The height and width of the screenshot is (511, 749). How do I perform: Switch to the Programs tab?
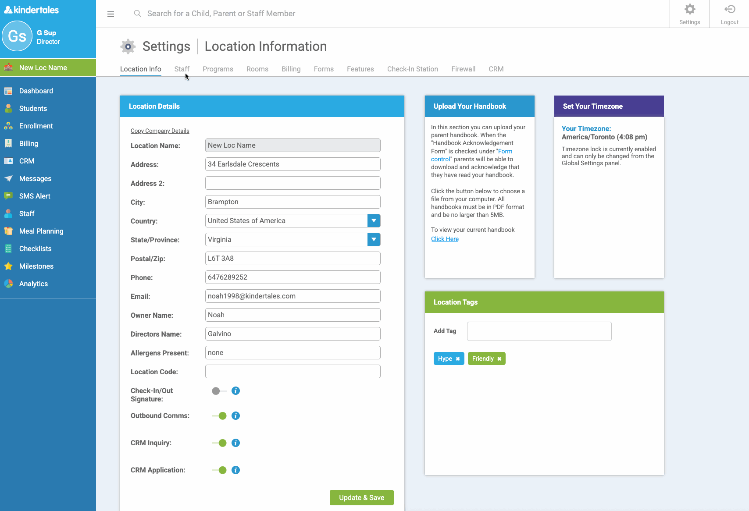pyautogui.click(x=218, y=69)
